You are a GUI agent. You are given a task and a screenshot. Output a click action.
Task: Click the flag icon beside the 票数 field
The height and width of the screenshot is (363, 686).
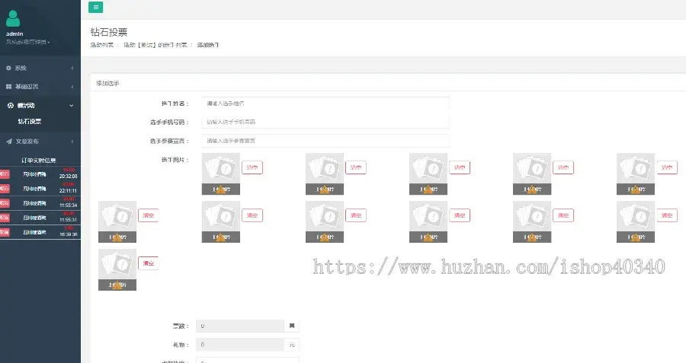292,326
